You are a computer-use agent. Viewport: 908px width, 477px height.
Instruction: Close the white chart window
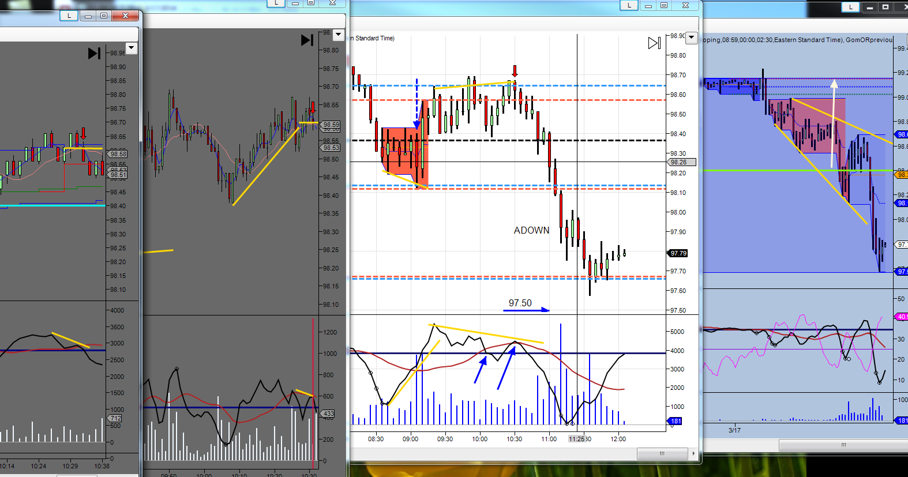685,5
